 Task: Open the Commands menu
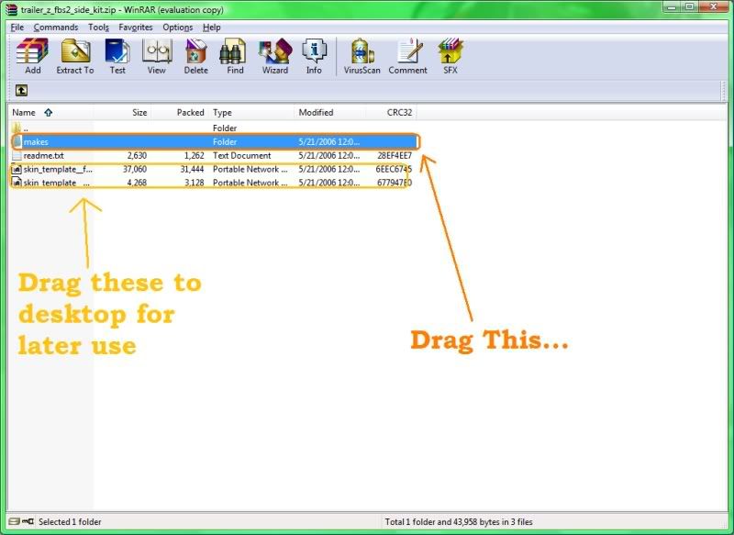pyautogui.click(x=56, y=28)
